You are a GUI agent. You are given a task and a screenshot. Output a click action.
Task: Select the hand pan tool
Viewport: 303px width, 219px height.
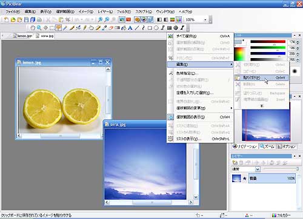coord(33,28)
